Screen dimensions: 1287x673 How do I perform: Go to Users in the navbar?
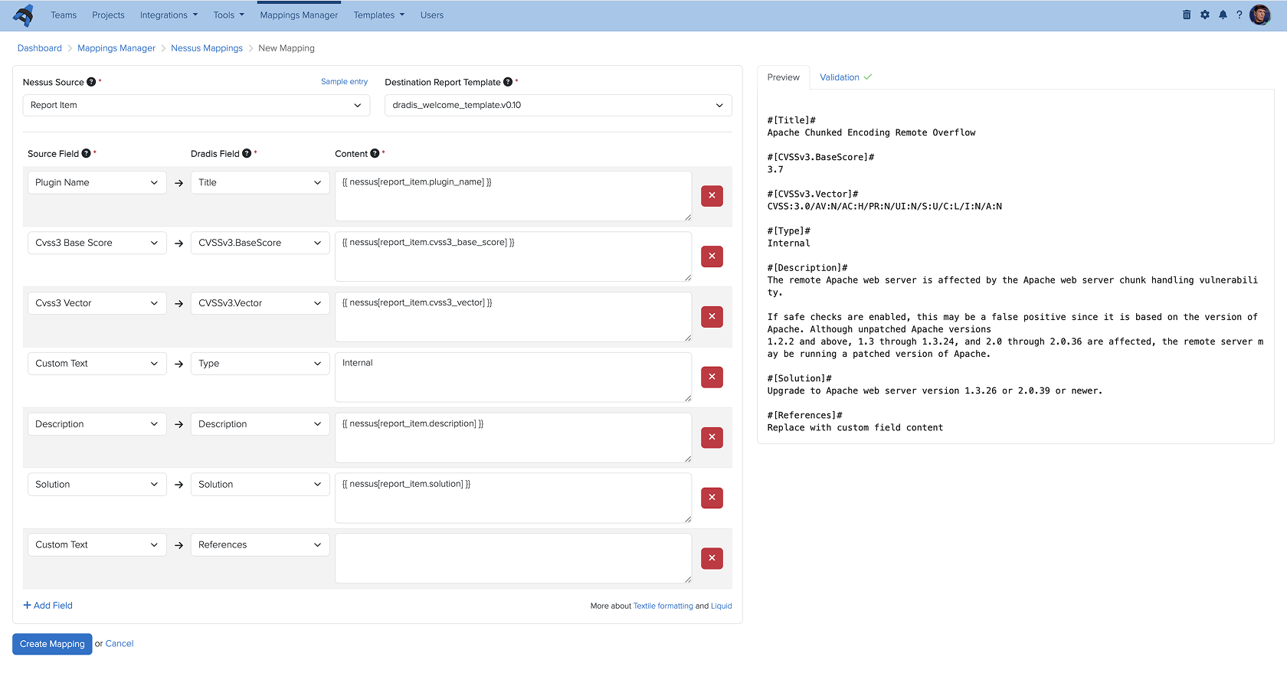click(432, 15)
